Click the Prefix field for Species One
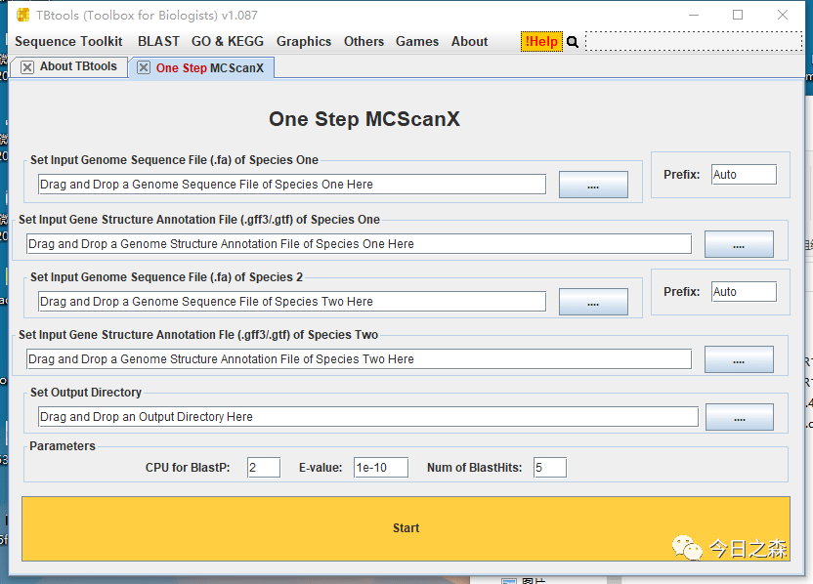813x584 pixels. [744, 175]
